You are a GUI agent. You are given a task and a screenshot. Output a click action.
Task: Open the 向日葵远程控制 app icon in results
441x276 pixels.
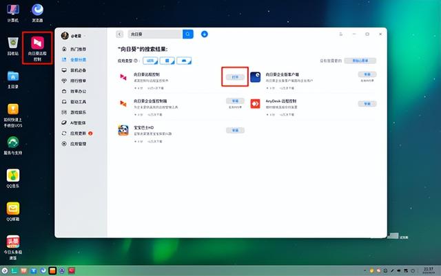[123, 77]
